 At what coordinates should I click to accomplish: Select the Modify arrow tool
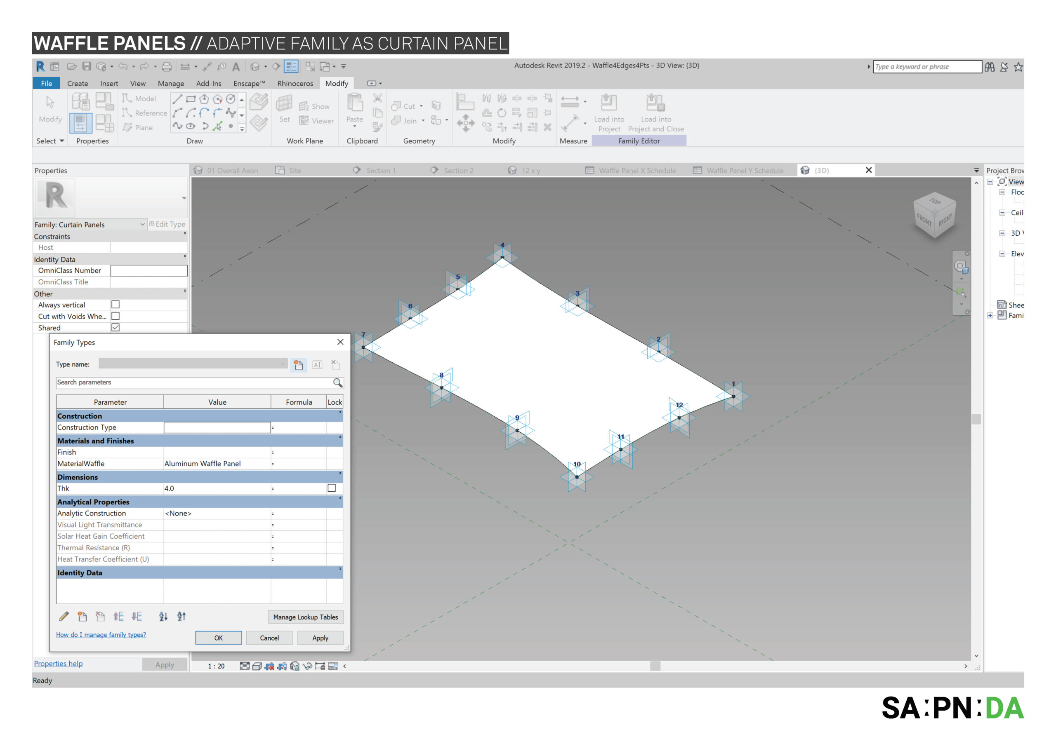pyautogui.click(x=50, y=102)
